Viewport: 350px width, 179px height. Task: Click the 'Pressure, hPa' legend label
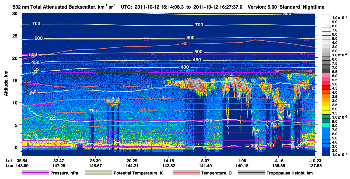point(64,173)
